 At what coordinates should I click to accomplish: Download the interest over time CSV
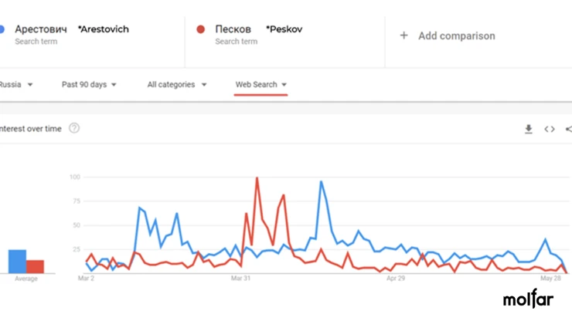coord(528,129)
